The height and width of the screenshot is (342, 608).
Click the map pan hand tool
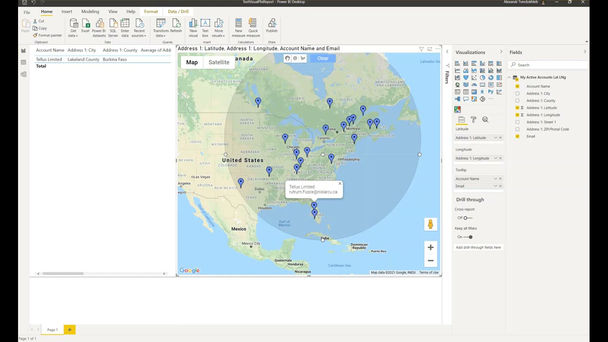[x=287, y=58]
